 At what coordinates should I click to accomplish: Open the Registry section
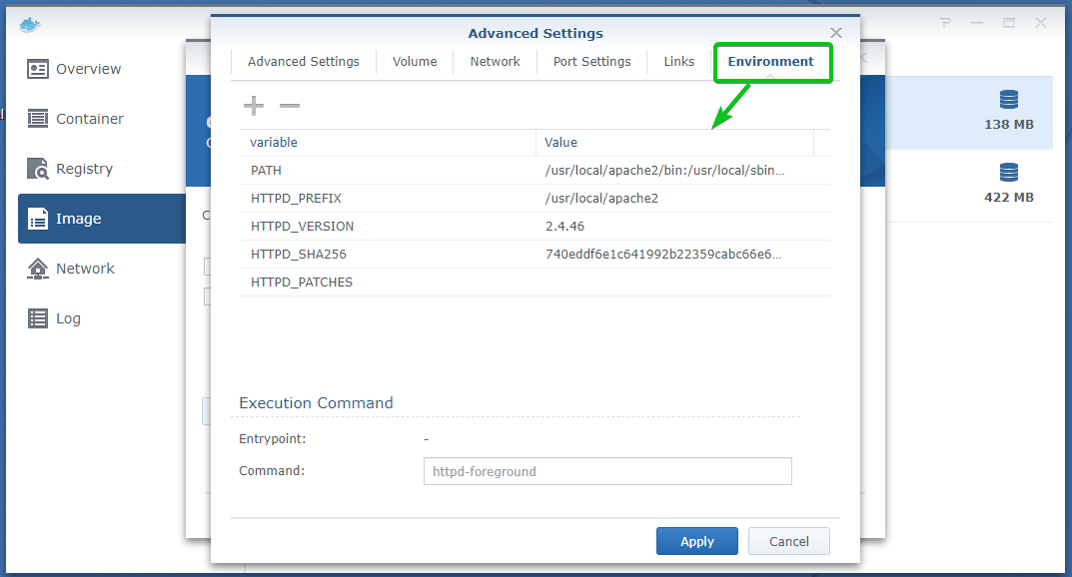84,169
